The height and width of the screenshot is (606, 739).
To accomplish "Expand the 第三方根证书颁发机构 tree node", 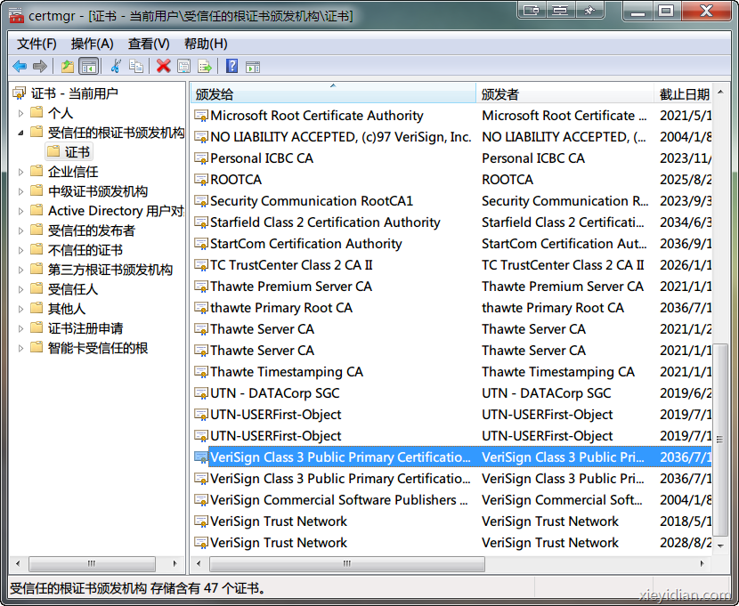I will [20, 270].
